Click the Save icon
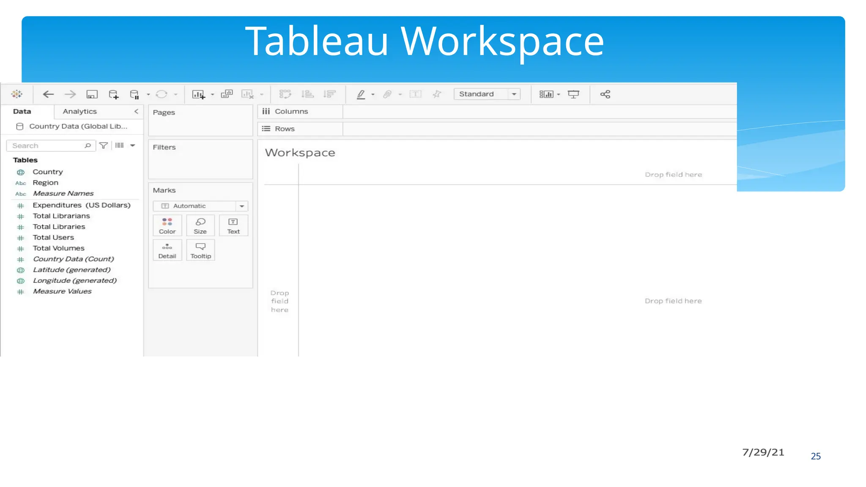This screenshot has width=866, height=487. click(x=92, y=94)
